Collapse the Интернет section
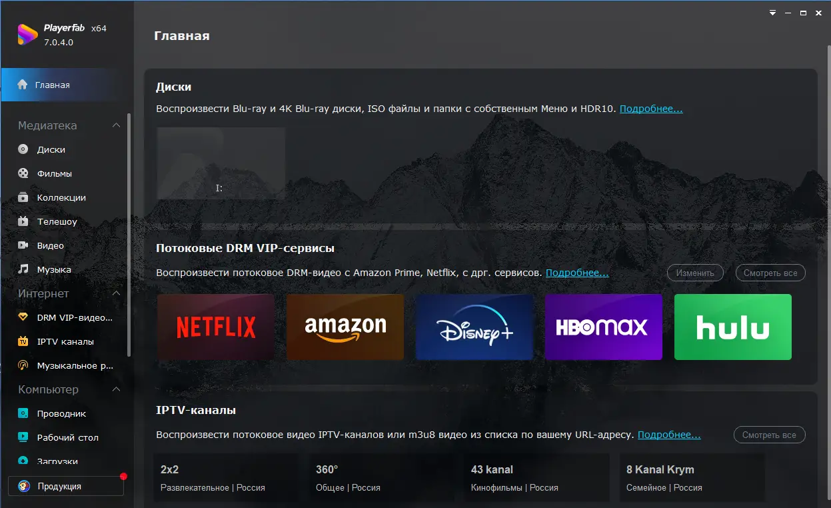 (x=116, y=293)
